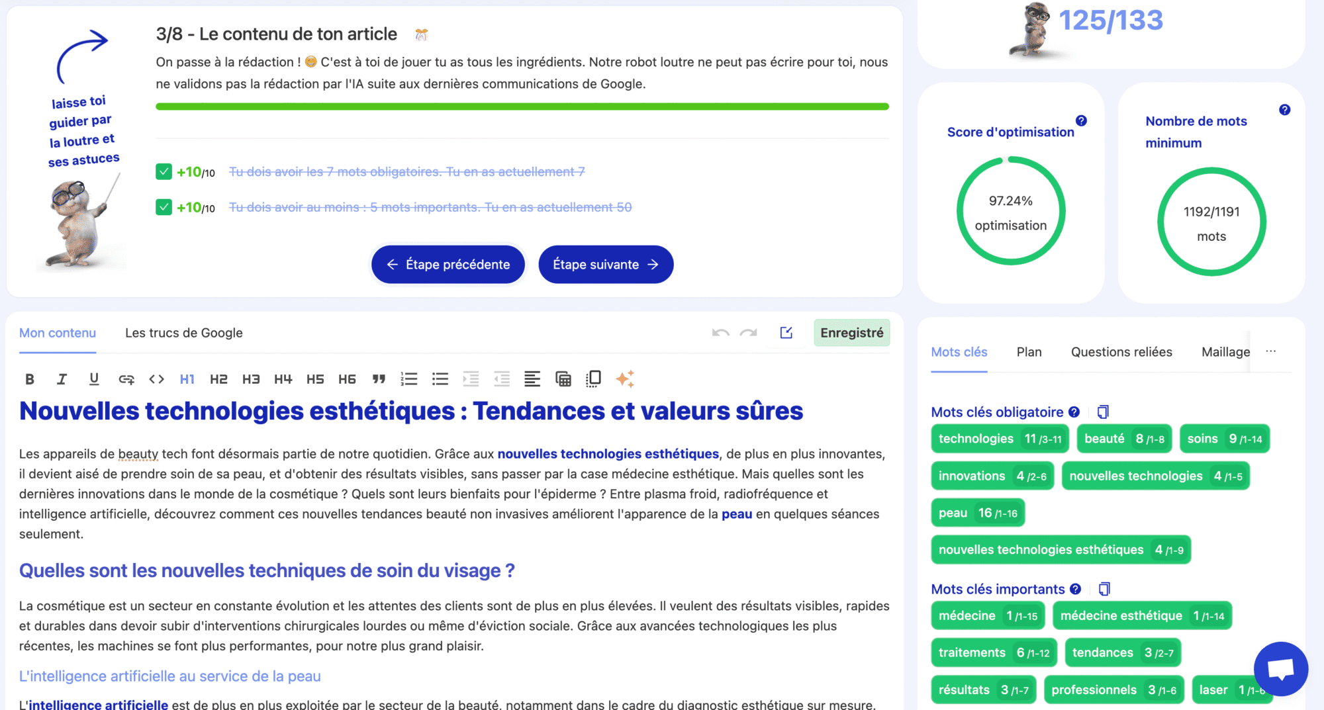Click the médecine esthétique keyword tag

point(1142,615)
